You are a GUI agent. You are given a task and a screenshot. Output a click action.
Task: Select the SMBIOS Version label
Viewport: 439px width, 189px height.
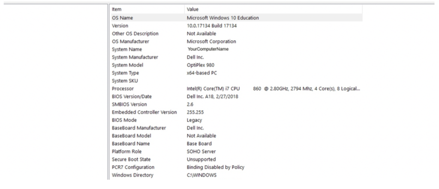pos(129,104)
